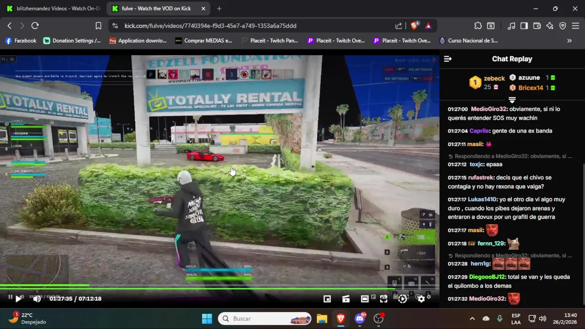This screenshot has width=585, height=329.
Task: Share this page via share icon
Action: pos(399,26)
